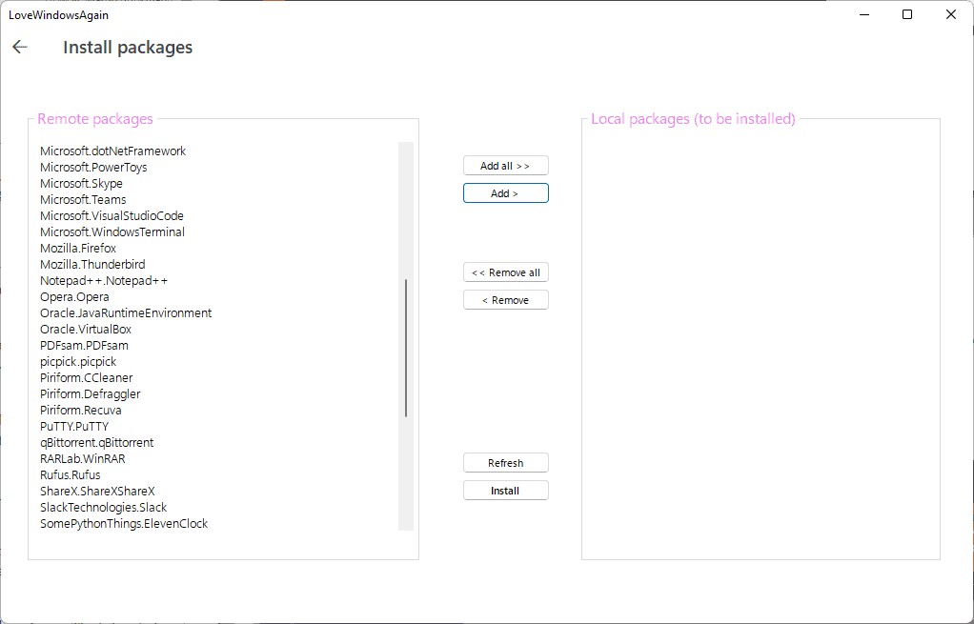This screenshot has height=624, width=974.
Task: Select Piriform.CCleaner in the package list
Action: pos(85,377)
